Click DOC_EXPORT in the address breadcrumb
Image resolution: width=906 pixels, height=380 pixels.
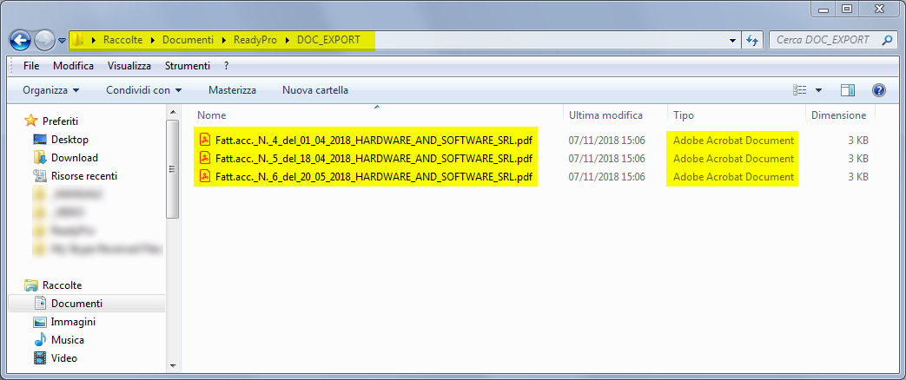pos(328,40)
